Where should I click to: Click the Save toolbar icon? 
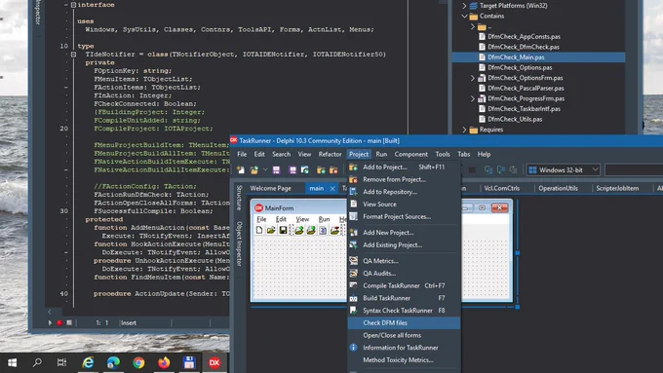tap(276, 169)
